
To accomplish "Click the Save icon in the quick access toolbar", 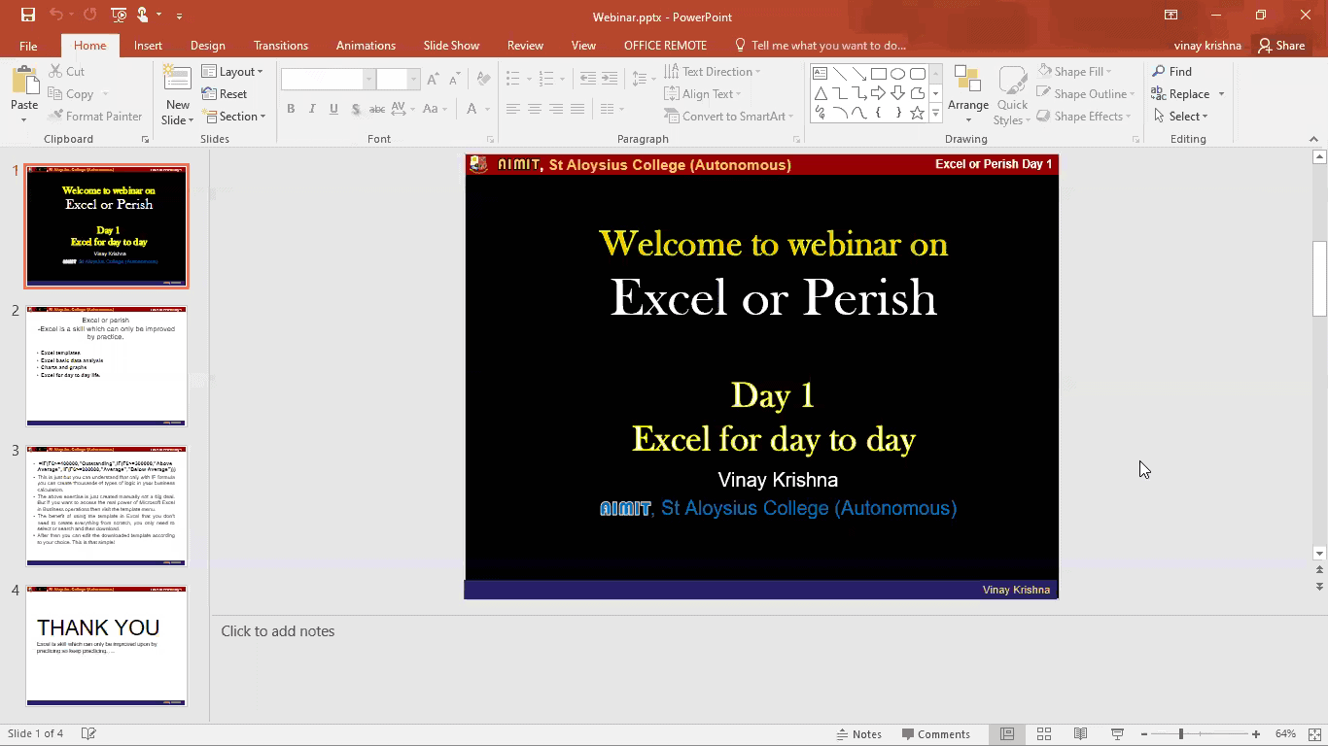I will pyautogui.click(x=27, y=16).
